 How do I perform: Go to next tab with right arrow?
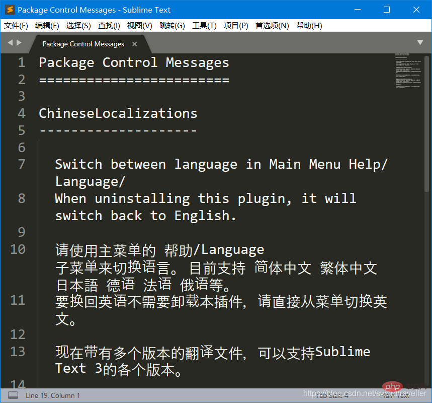[19, 42]
